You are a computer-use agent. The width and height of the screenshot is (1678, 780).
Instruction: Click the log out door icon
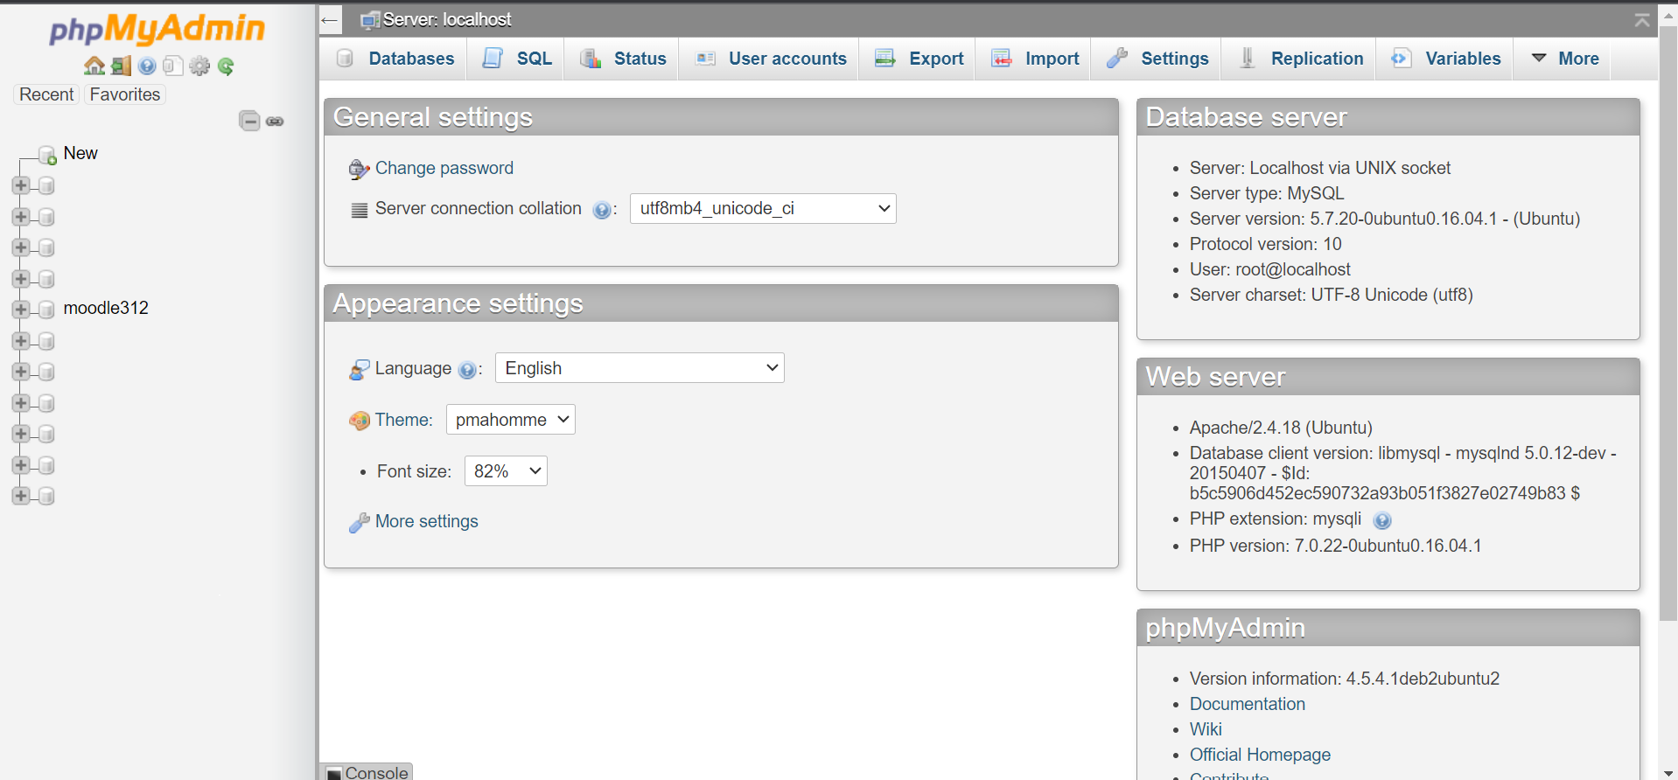(121, 66)
